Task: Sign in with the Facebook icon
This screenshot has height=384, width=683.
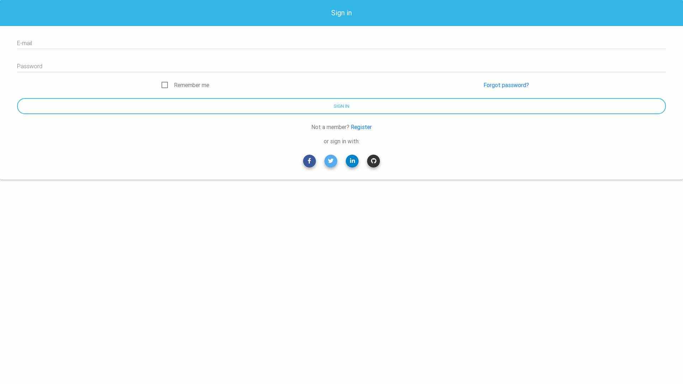Action: [x=309, y=161]
